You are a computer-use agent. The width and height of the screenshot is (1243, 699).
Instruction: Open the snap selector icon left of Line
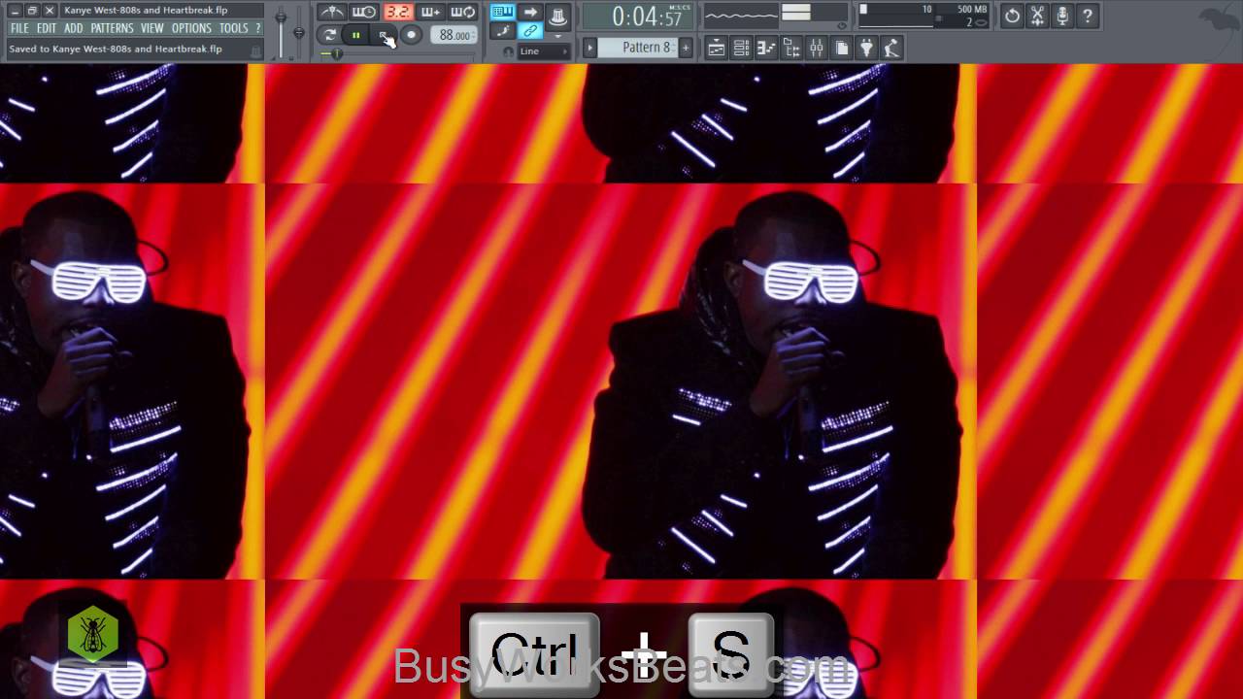tap(508, 51)
